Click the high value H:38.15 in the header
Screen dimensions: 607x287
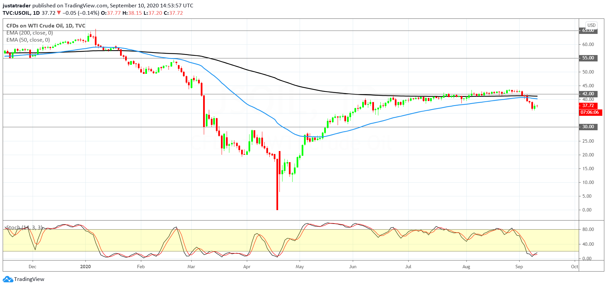click(132, 13)
